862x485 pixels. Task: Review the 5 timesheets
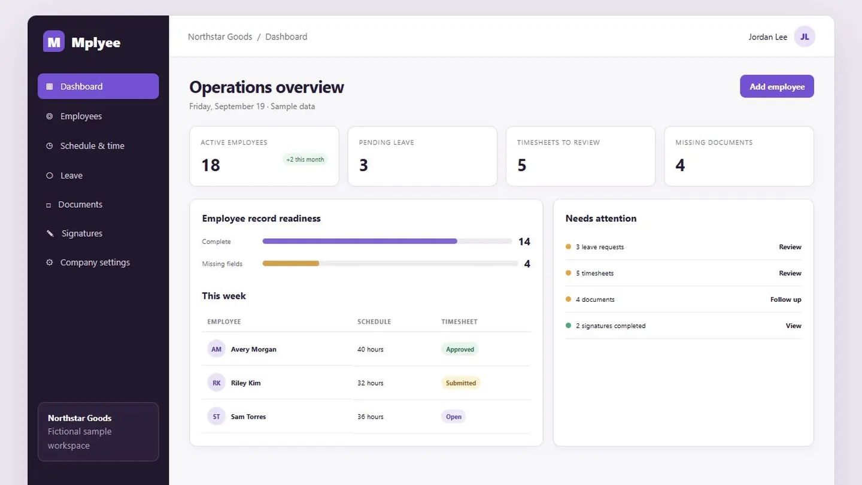790,273
